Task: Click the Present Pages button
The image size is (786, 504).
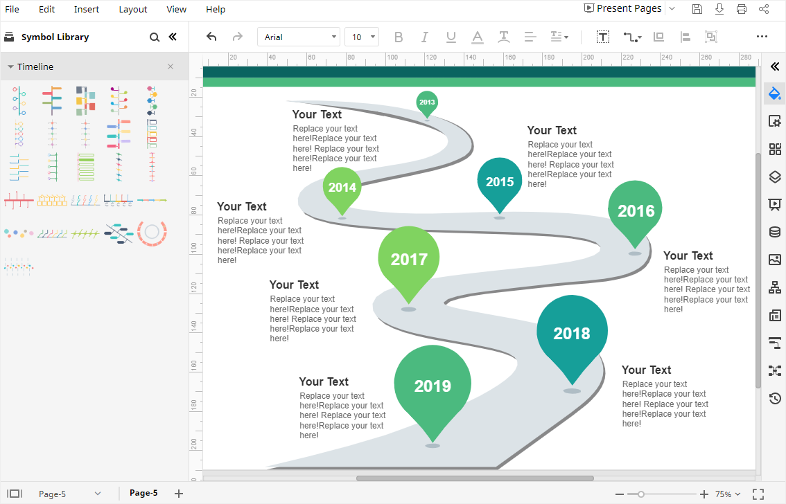Action: [x=622, y=9]
